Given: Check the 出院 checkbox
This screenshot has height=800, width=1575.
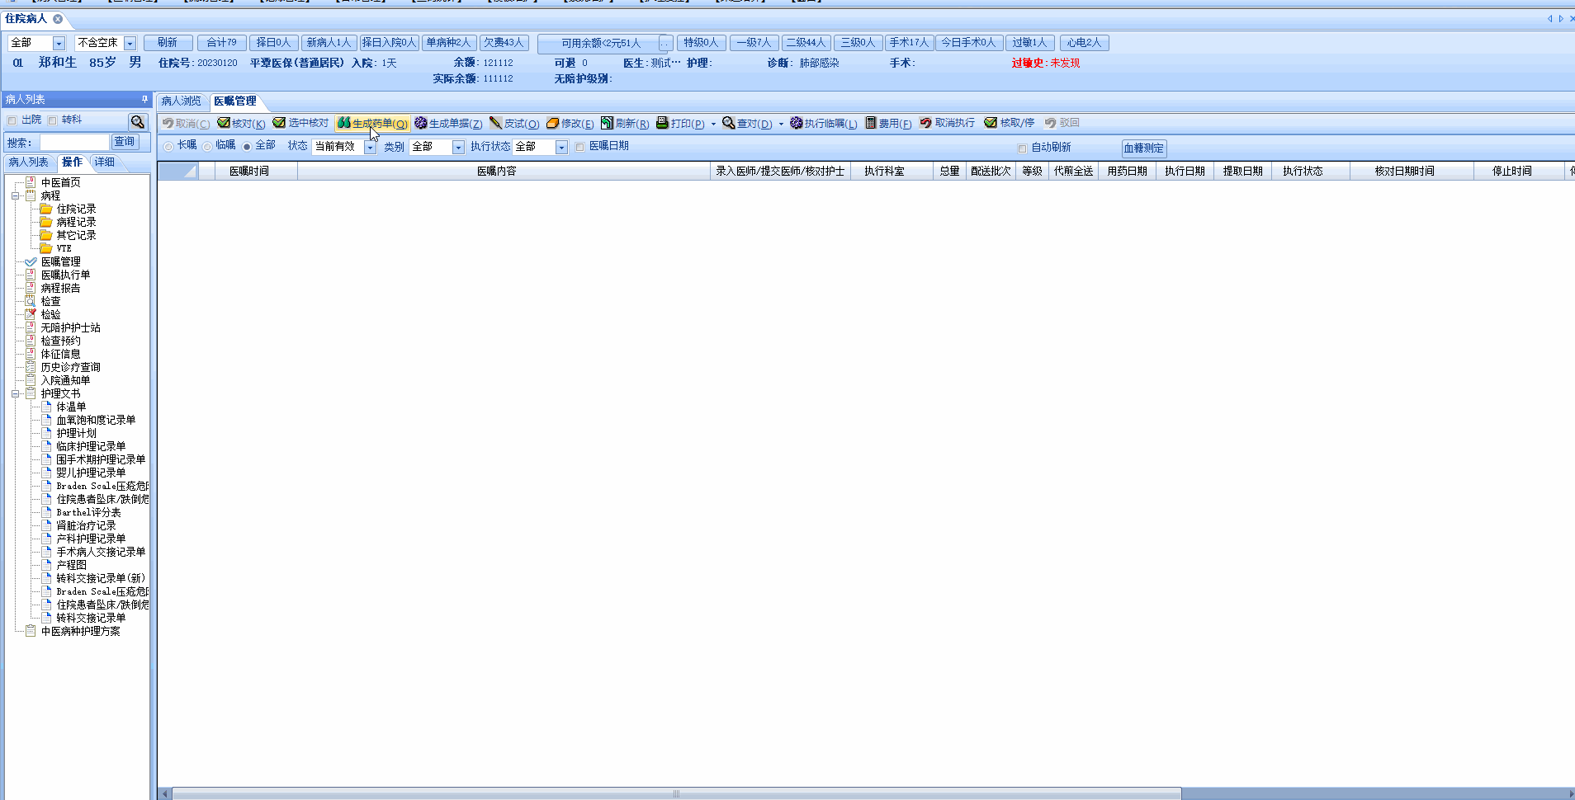Looking at the screenshot, I should point(12,120).
